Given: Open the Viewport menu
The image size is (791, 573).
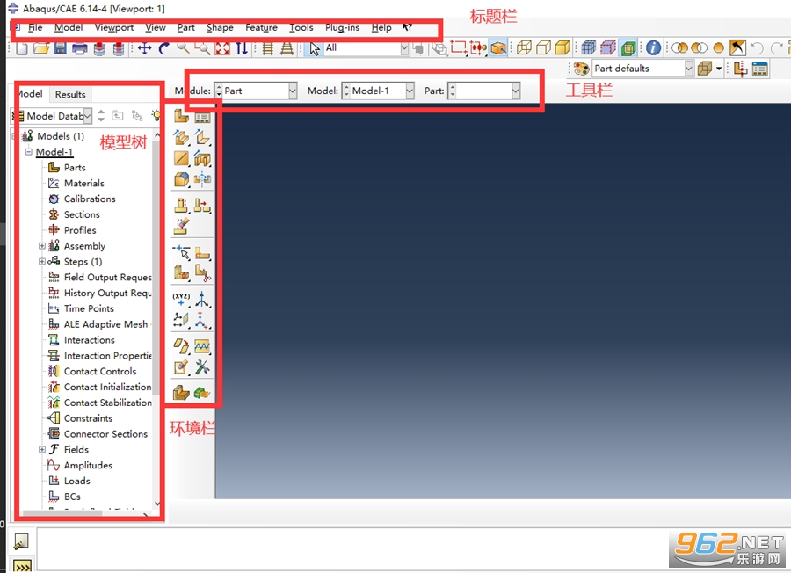Looking at the screenshot, I should point(114,28).
